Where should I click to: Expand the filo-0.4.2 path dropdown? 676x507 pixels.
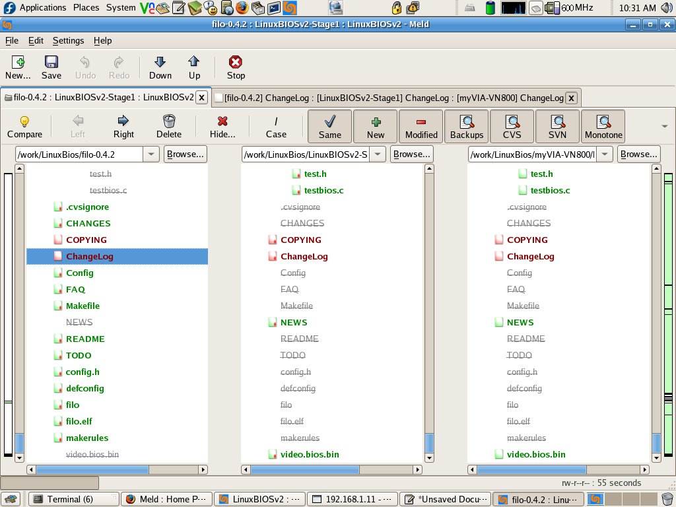point(151,154)
